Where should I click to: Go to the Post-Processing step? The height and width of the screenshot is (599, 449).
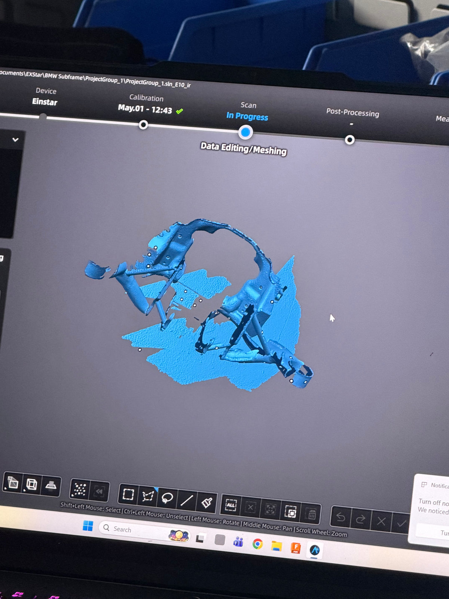click(349, 140)
